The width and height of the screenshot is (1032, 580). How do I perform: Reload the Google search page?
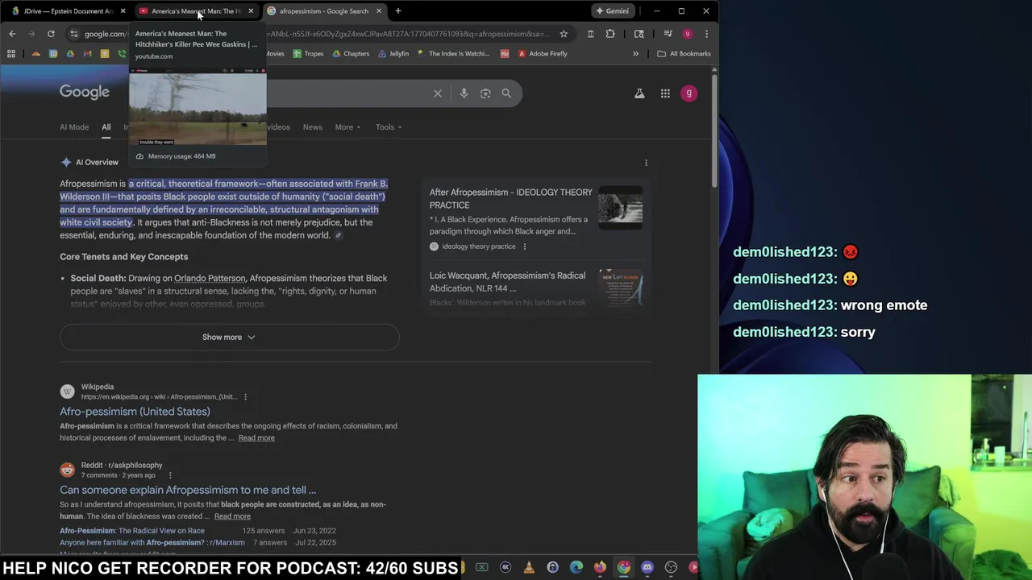(x=51, y=34)
